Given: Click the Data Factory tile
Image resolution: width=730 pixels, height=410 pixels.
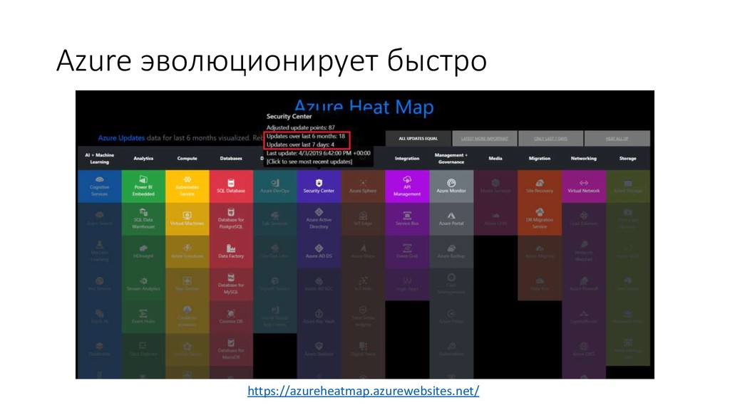Looking at the screenshot, I should tap(231, 251).
